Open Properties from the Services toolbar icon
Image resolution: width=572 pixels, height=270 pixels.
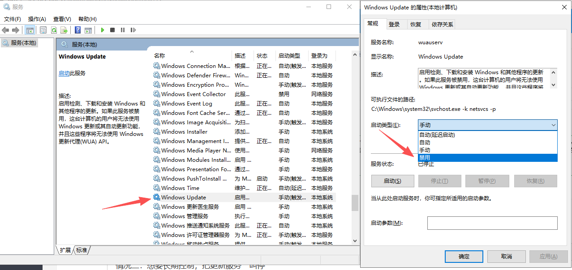pyautogui.click(x=43, y=30)
